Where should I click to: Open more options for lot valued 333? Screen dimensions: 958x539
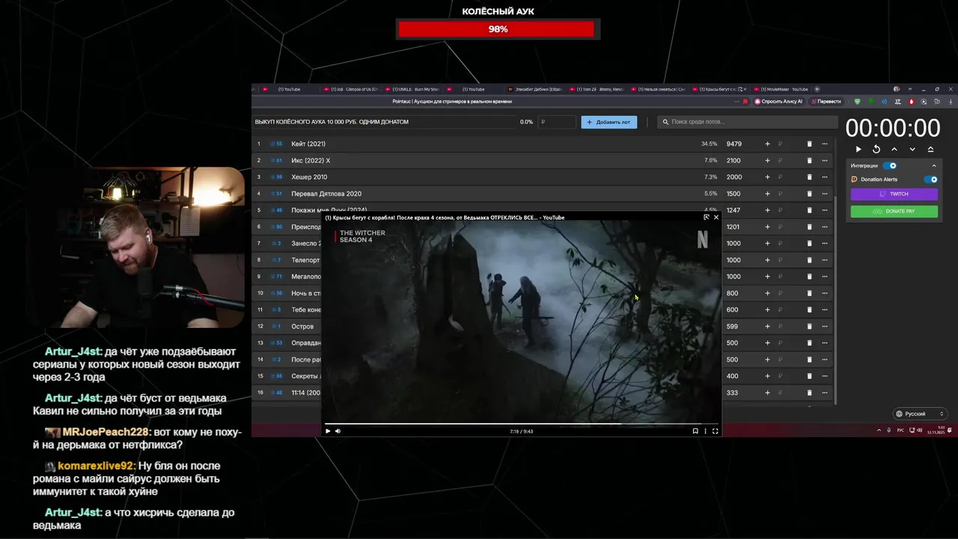click(x=825, y=393)
